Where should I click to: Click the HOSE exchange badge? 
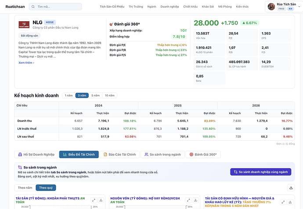point(50,22)
